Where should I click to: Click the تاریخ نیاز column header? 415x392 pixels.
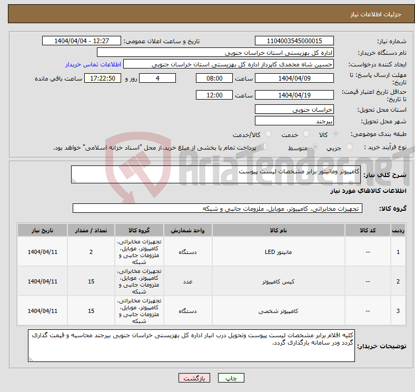click(42, 230)
